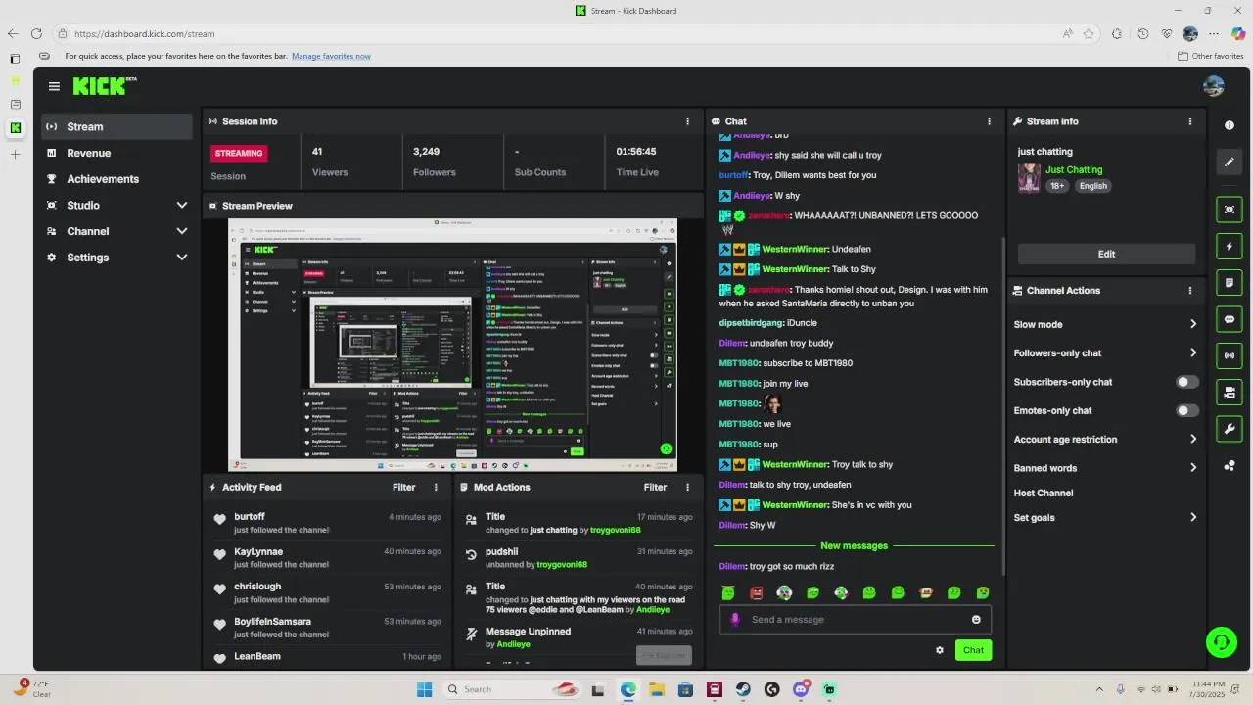The width and height of the screenshot is (1253, 705).
Task: Click Manage favorites now link
Action: pyautogui.click(x=331, y=56)
